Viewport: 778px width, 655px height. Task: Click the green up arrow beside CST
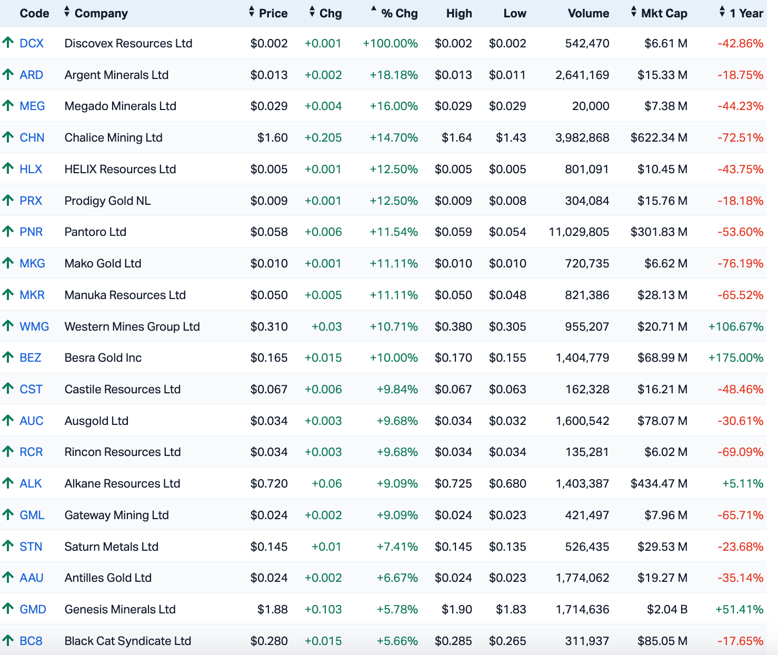(7, 389)
